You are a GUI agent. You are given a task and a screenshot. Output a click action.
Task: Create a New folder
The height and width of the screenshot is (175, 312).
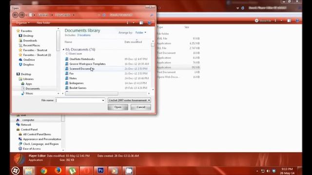coord(43,23)
